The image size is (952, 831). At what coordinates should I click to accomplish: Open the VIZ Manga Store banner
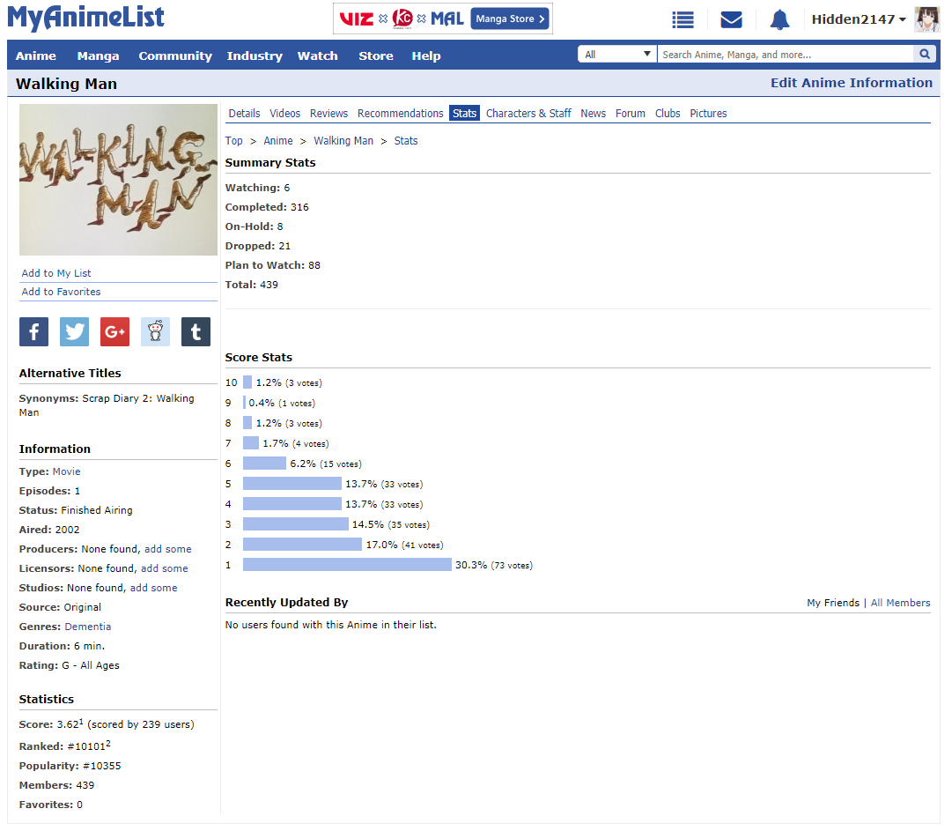[443, 19]
